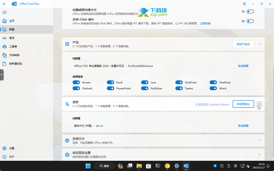Collapse the 语言 section chevron
This screenshot has width=274, height=171.
259,104
